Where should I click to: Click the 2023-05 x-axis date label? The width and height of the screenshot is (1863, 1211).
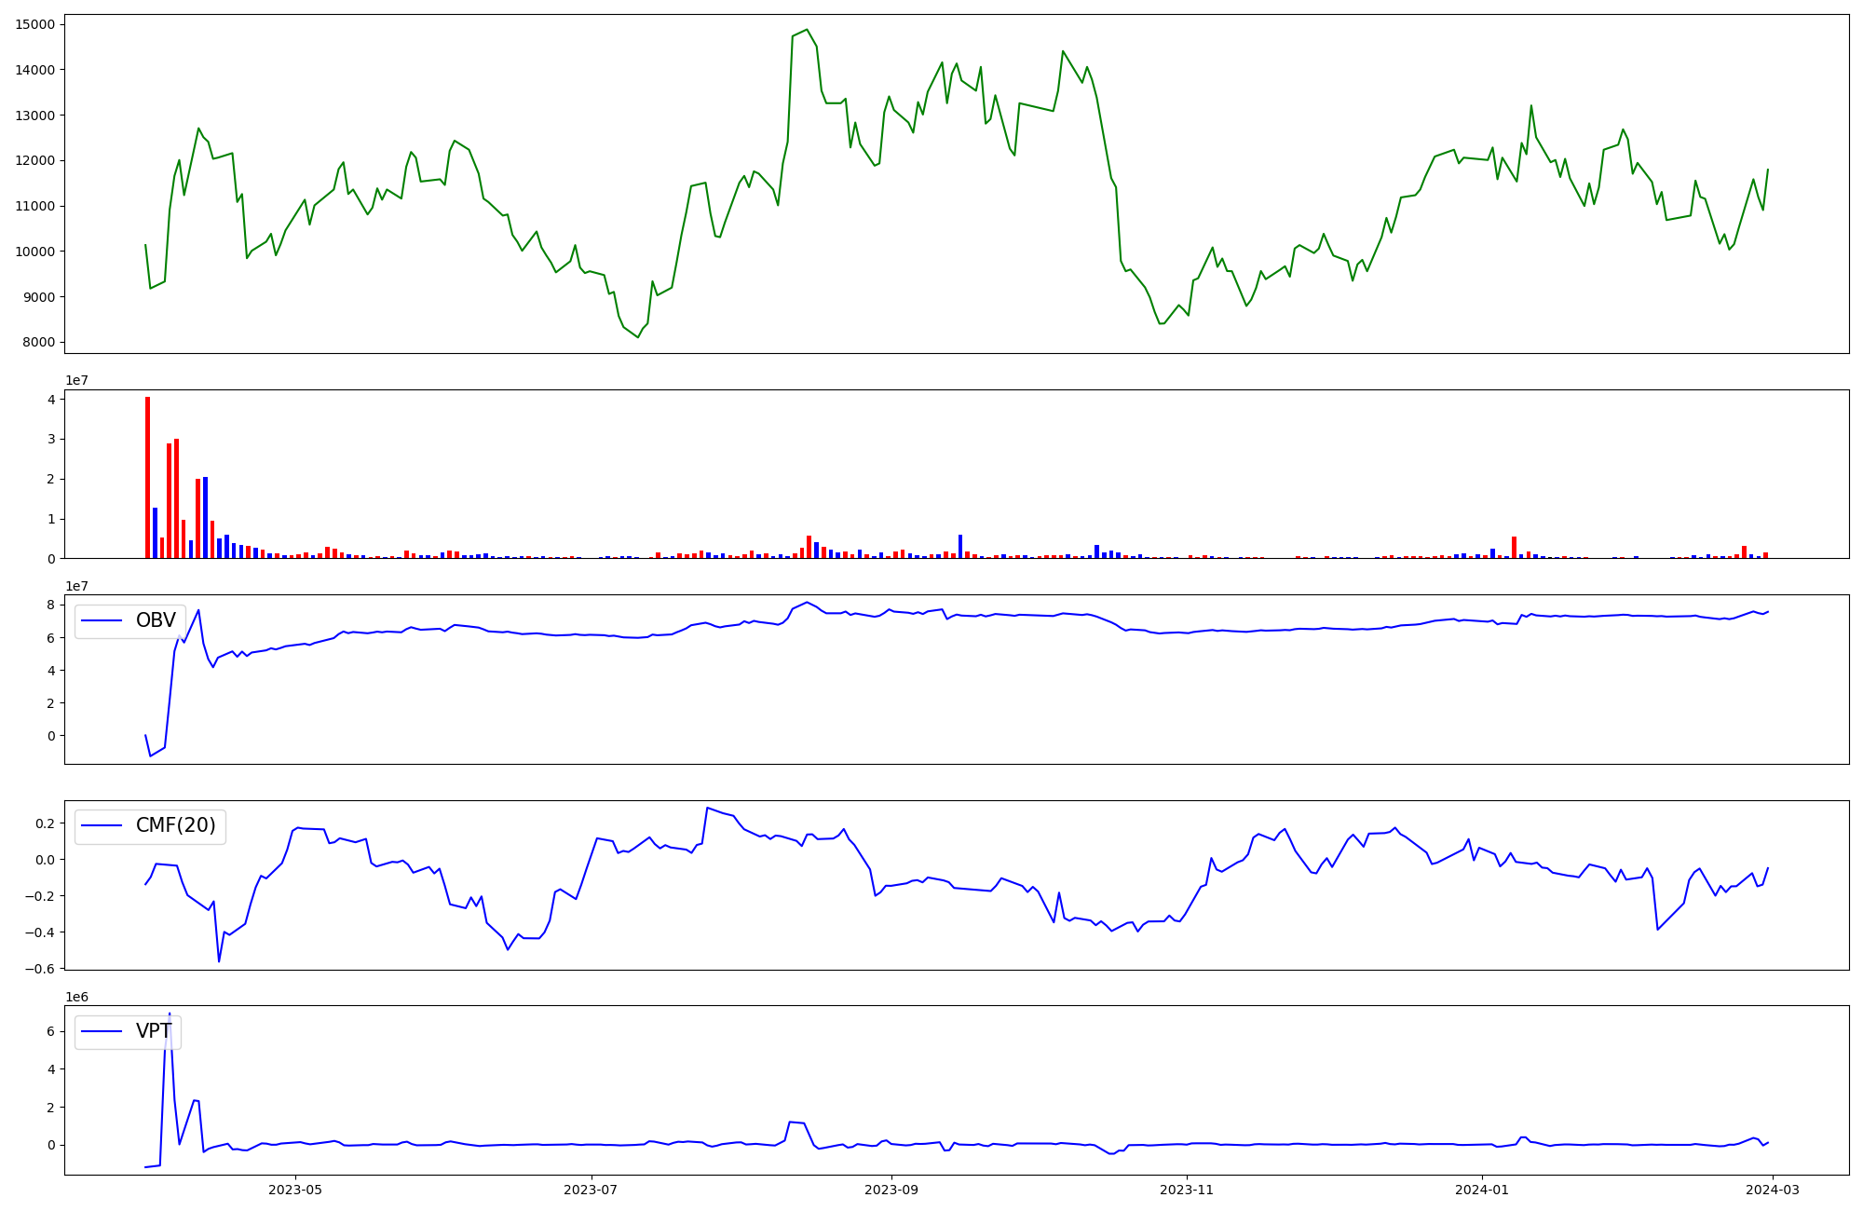point(295,1190)
